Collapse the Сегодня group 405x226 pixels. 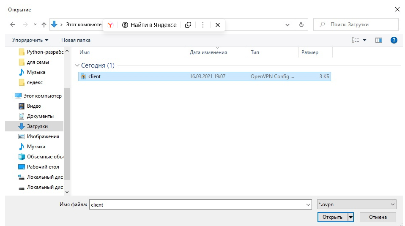coord(77,65)
